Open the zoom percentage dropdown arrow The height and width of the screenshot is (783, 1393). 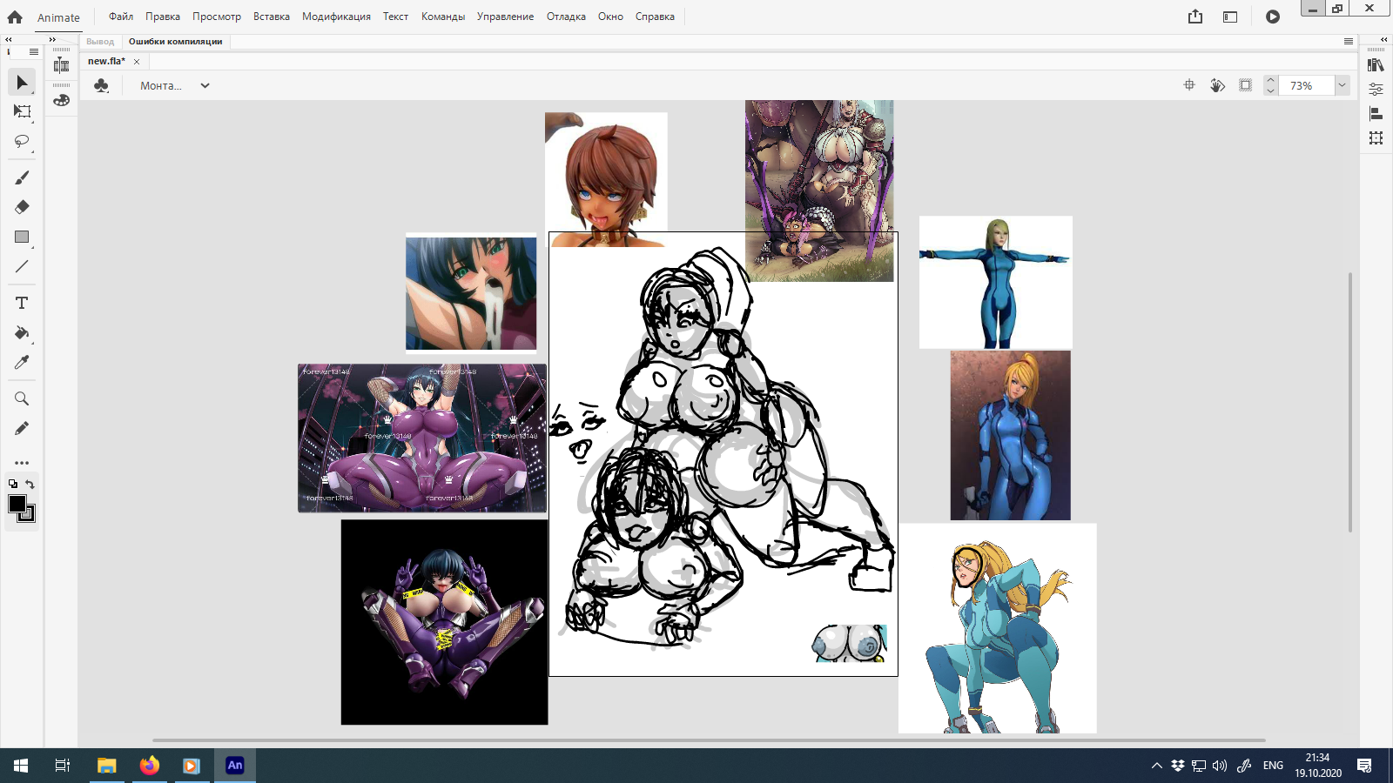(1342, 85)
